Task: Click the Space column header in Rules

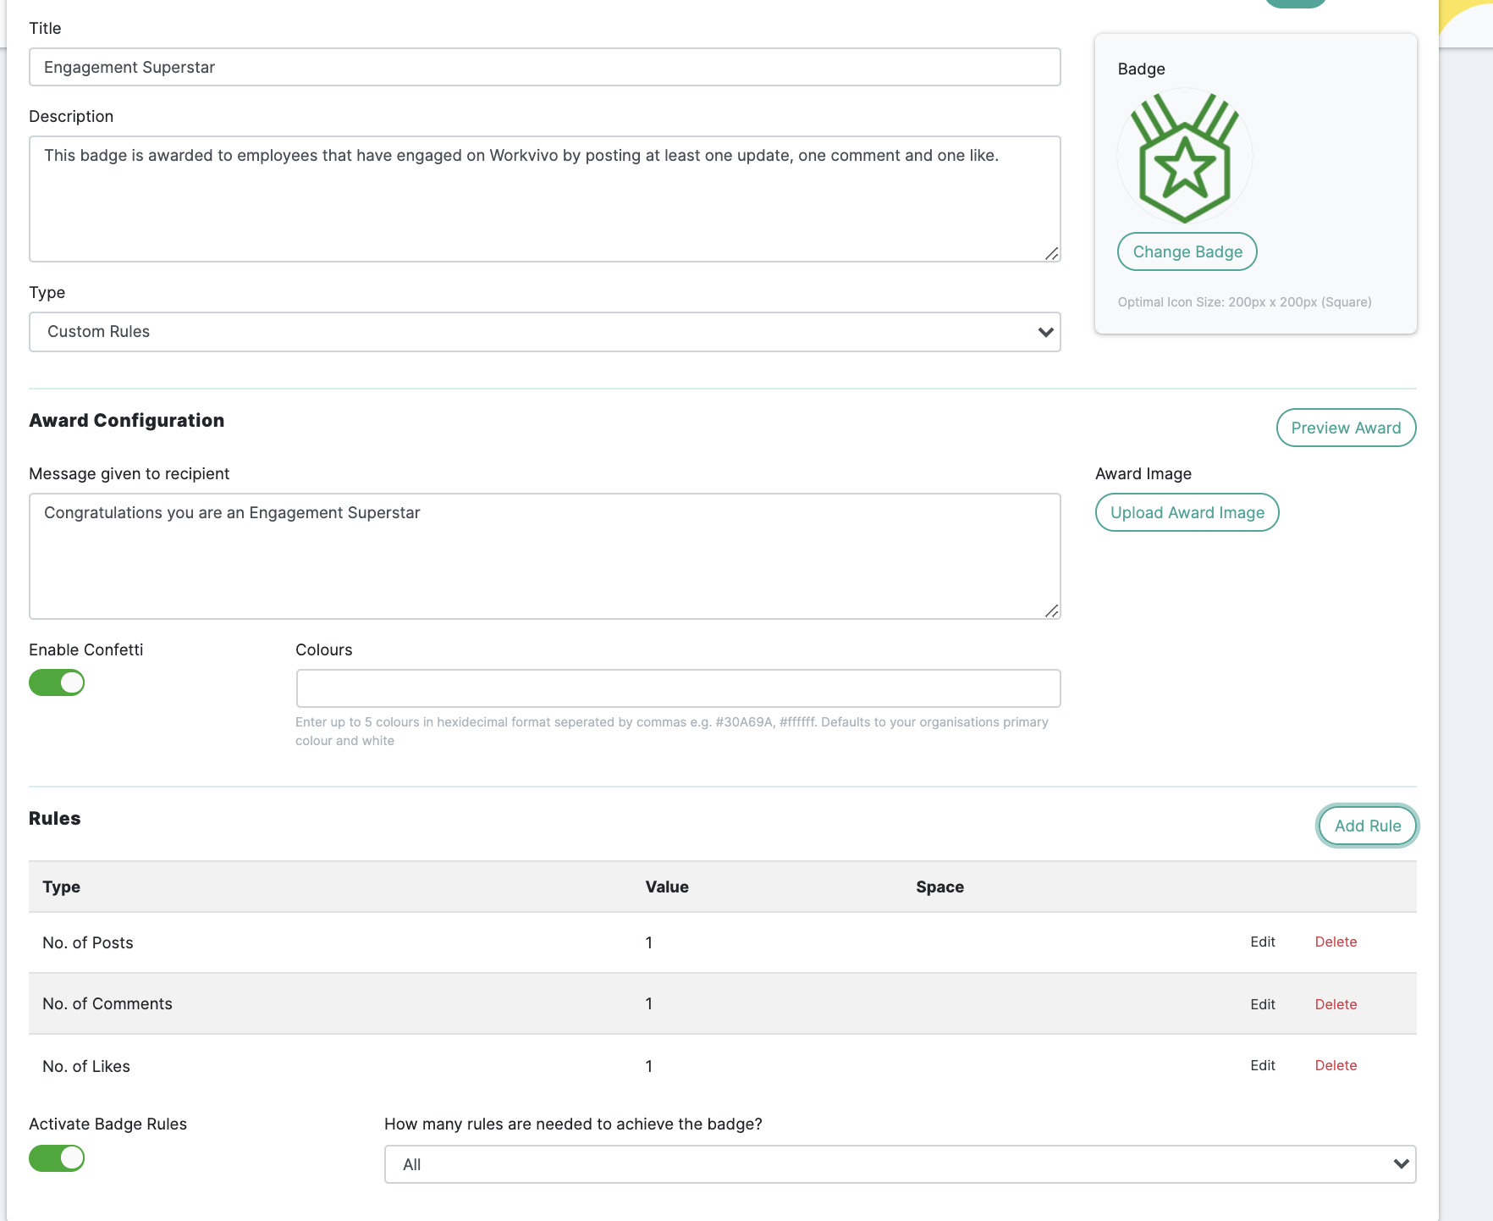Action: pyautogui.click(x=939, y=887)
